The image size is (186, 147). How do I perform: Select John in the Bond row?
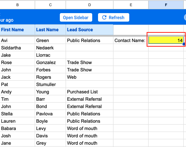click(x=17, y=106)
